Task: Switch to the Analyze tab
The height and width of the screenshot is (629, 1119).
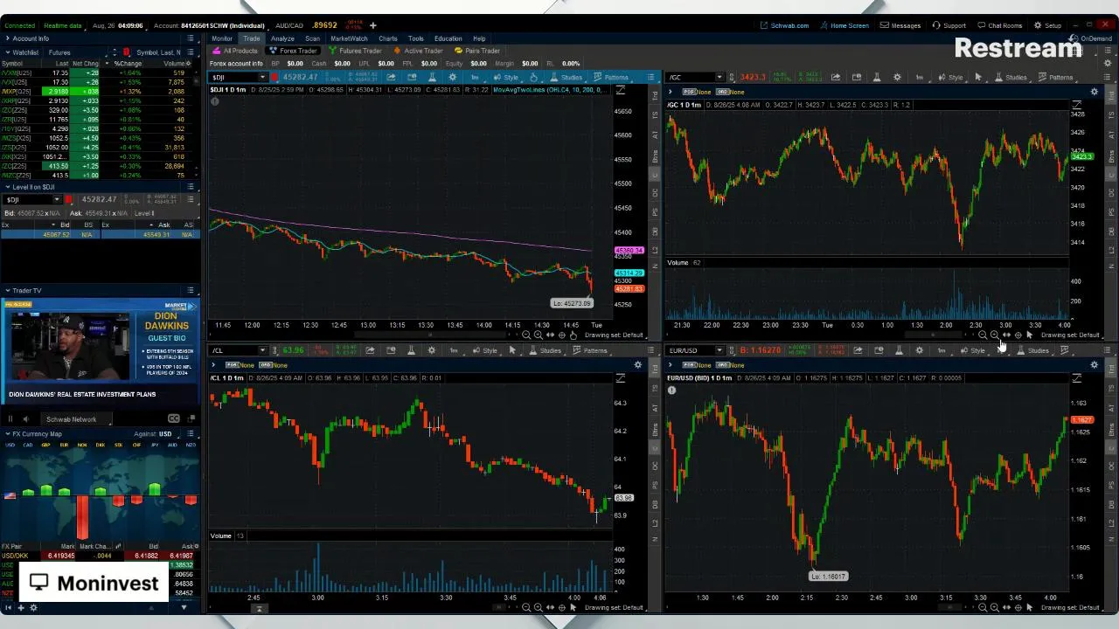Action: click(282, 38)
